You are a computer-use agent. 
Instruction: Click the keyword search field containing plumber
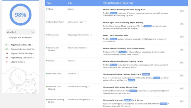[x=21, y=32]
